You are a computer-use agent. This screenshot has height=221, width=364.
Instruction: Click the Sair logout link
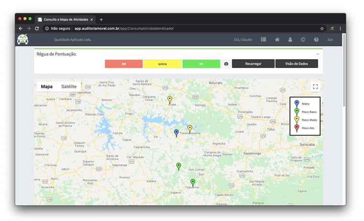tap(330, 40)
